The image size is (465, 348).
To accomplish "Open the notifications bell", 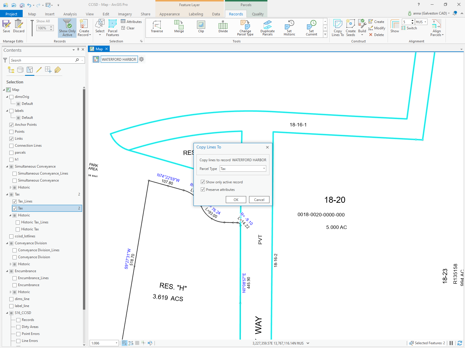I will (x=455, y=13).
